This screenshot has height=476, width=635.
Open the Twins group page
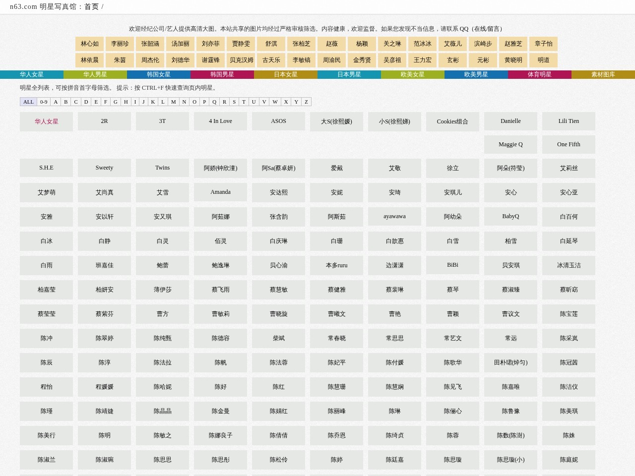[162, 168]
